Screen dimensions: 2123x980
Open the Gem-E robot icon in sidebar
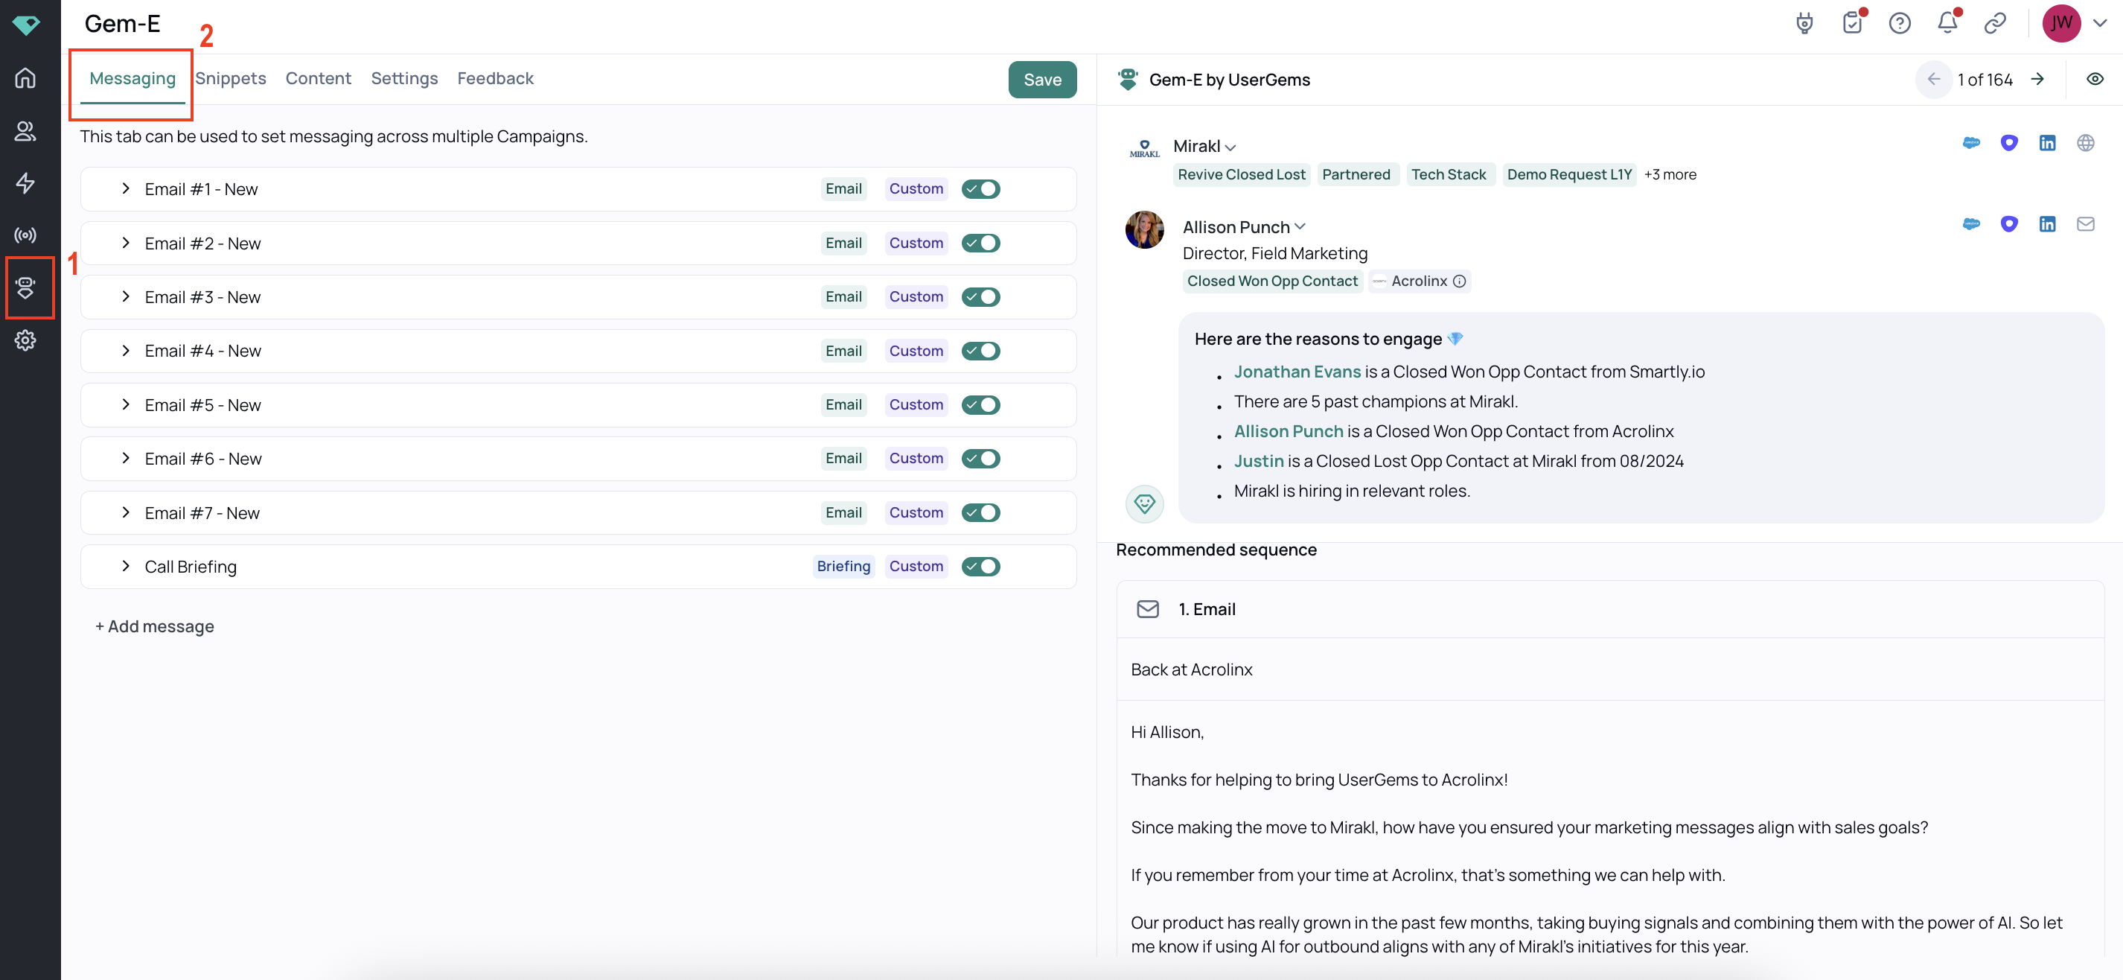tap(25, 287)
